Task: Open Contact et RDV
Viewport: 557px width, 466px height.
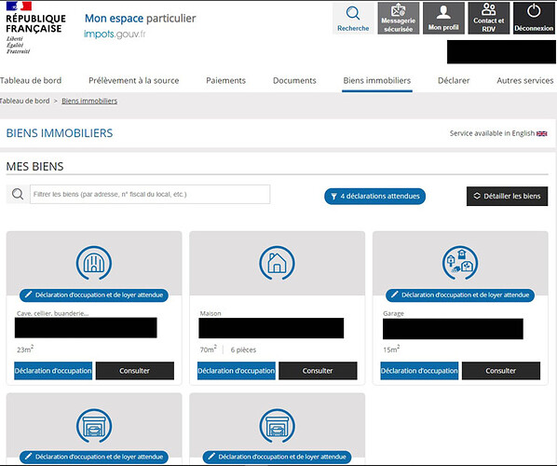Action: (488, 19)
